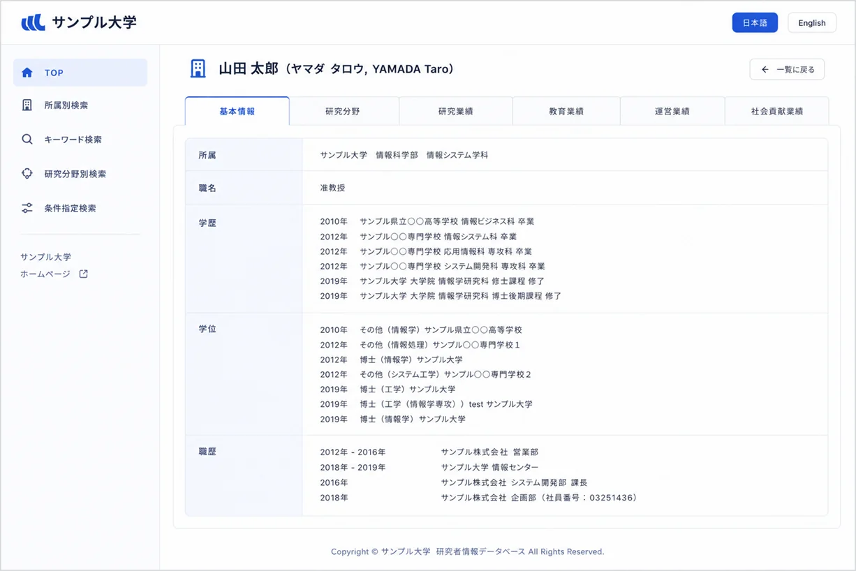This screenshot has height=571, width=856.
Task: Select the 教育業績 tab
Action: 566,111
